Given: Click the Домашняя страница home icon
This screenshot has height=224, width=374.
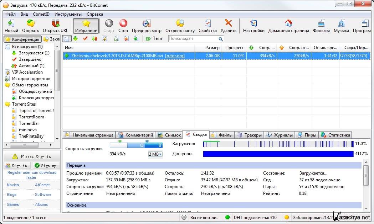Looking at the screenshot, I should pyautogui.click(x=288, y=23).
